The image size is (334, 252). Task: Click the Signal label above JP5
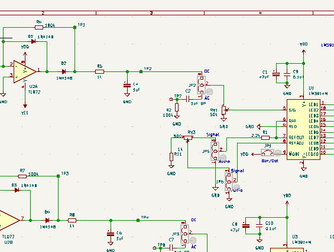[x=213, y=135]
